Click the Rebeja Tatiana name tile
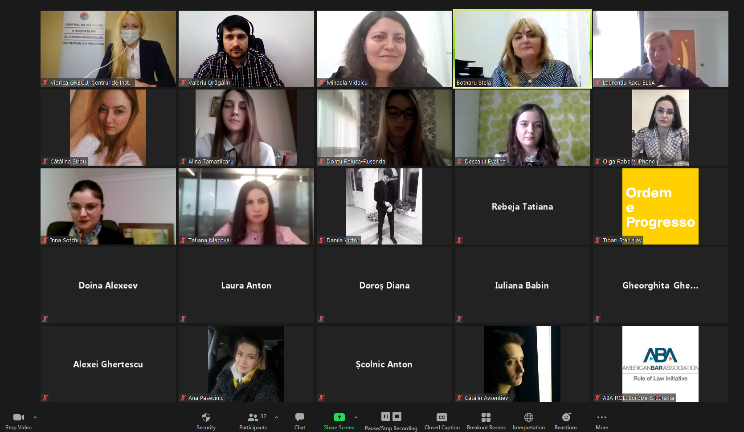Screen dimensions: 744x432 tap(523, 206)
